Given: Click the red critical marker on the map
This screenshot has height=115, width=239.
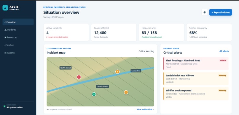Looking at the screenshot, I should (x=79, y=77).
